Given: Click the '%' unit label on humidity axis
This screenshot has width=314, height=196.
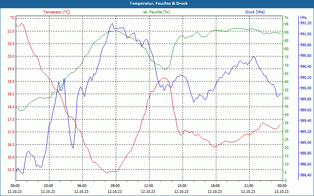Looking at the screenshot, I should click(x=287, y=18).
